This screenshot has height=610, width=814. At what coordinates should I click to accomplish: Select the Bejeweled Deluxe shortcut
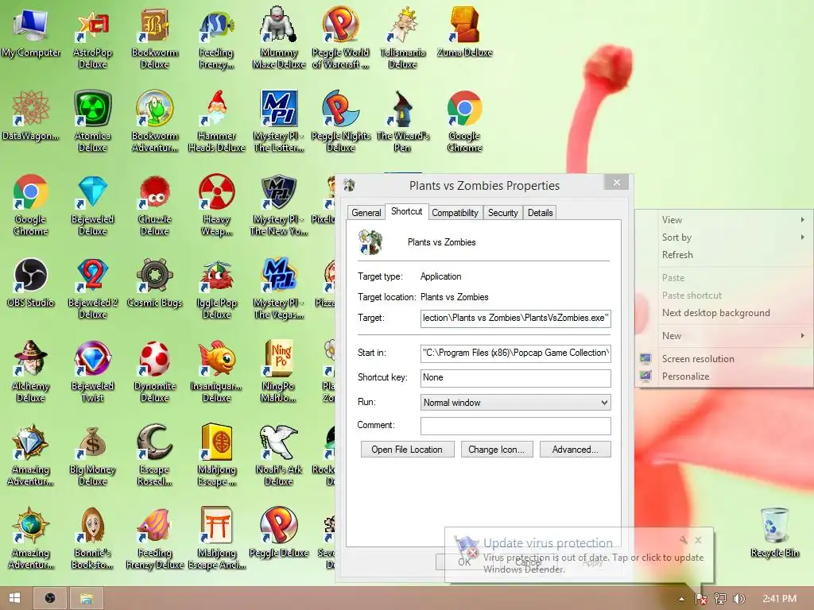(92, 206)
